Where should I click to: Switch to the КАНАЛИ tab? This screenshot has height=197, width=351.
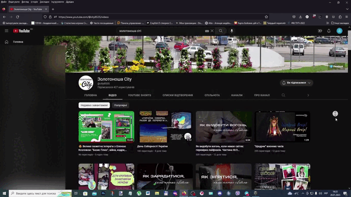(237, 95)
